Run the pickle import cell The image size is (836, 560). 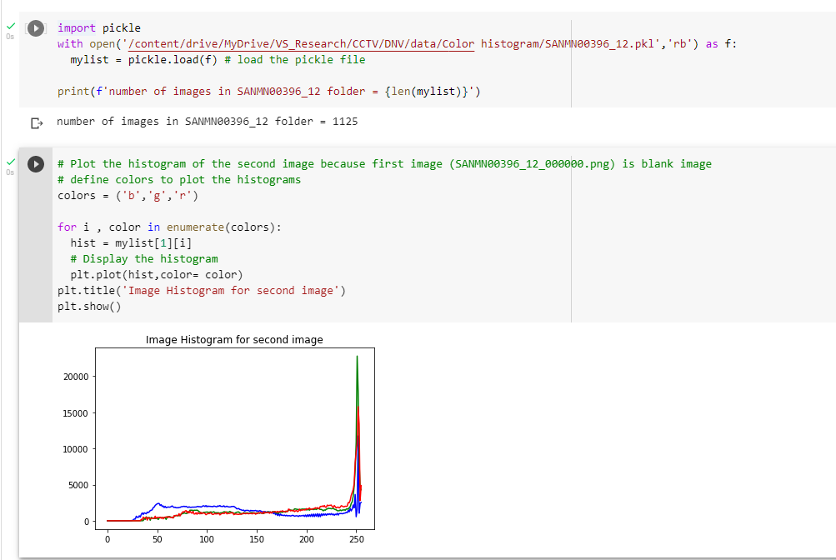point(36,28)
